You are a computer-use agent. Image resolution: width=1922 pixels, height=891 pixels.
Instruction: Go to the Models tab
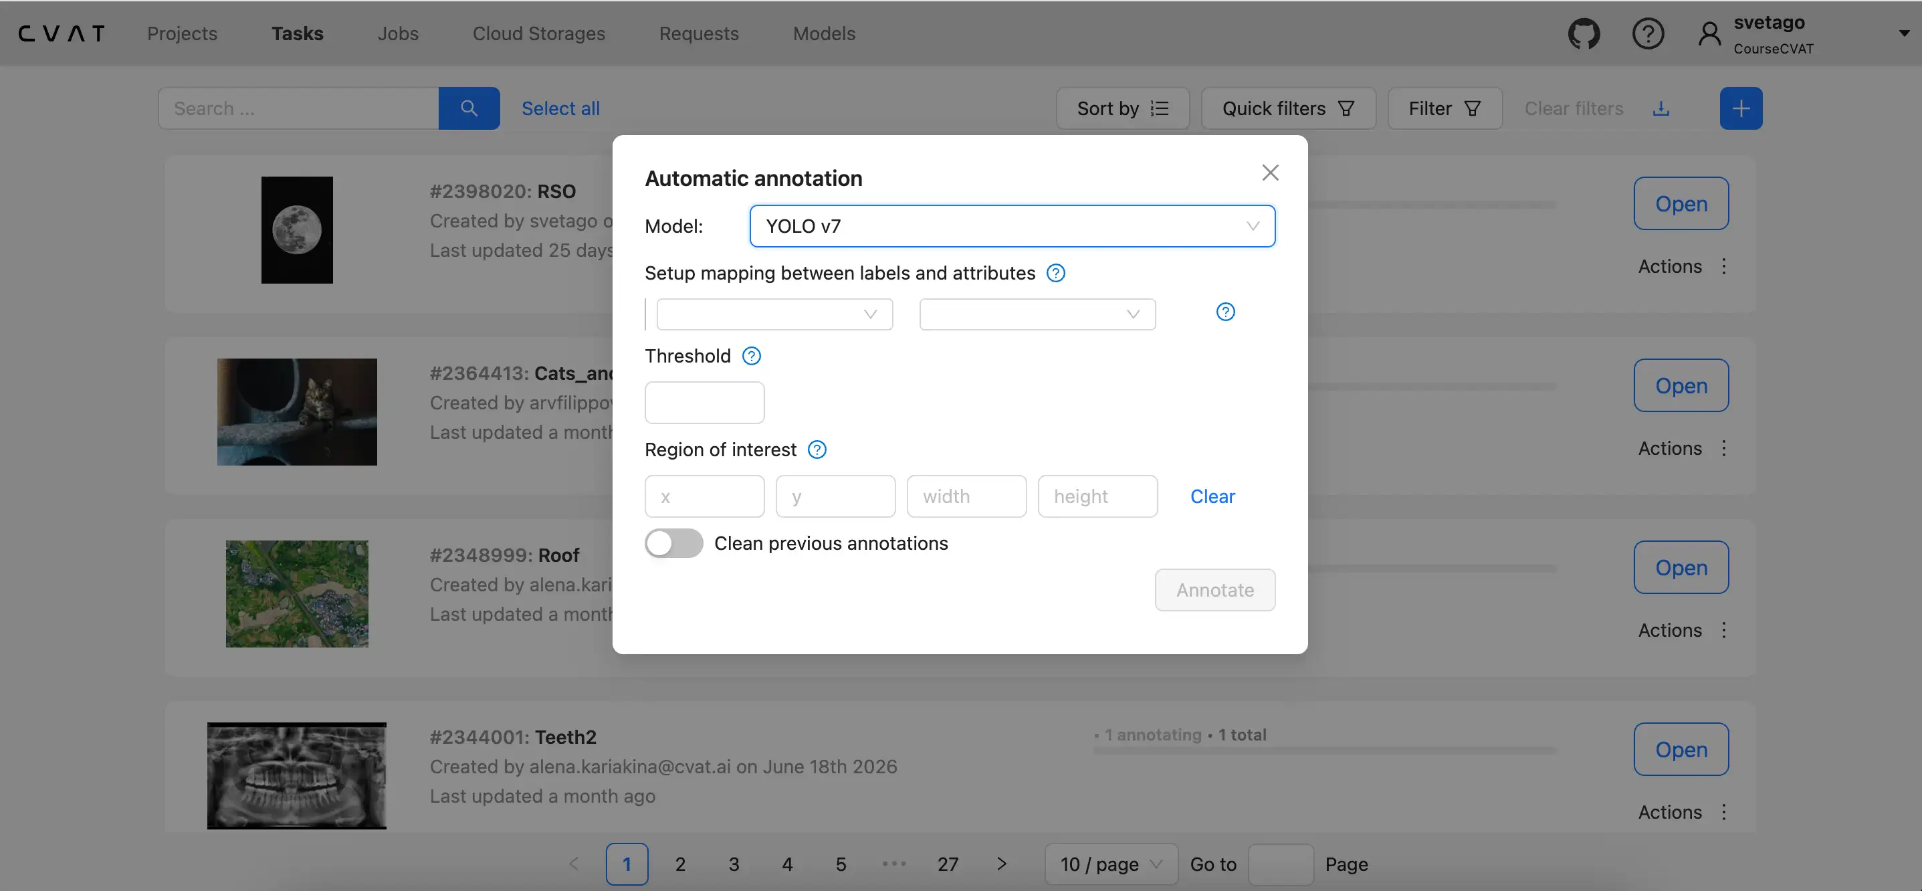click(825, 33)
